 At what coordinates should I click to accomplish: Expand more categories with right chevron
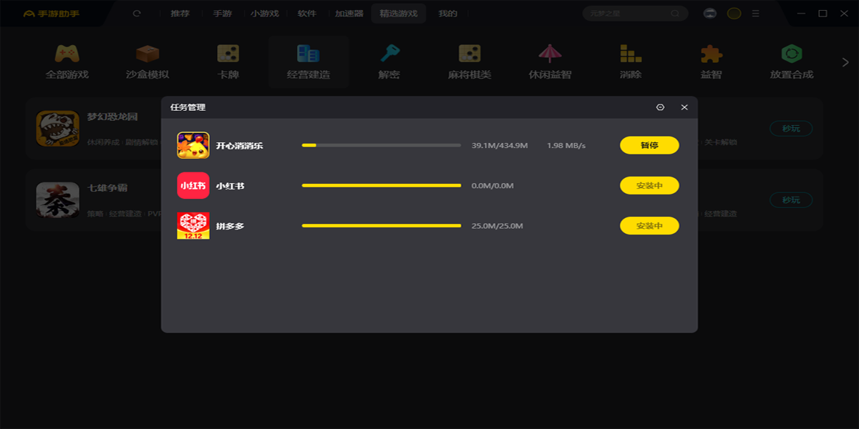pos(845,63)
